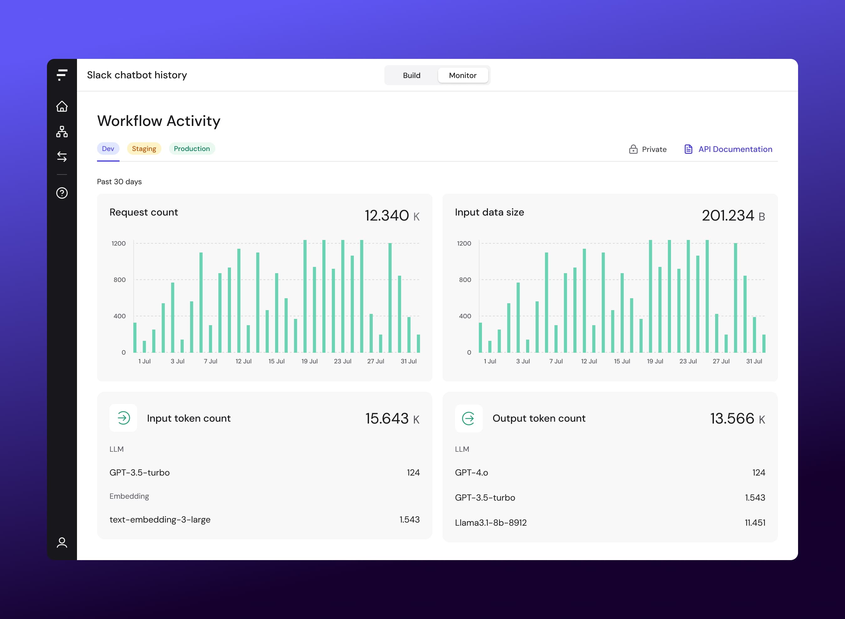Open the Past 30 days range selector
Image resolution: width=845 pixels, height=619 pixels.
click(x=119, y=181)
